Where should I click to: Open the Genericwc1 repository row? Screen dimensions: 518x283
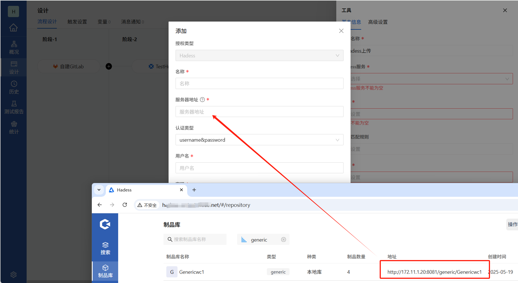point(341,272)
